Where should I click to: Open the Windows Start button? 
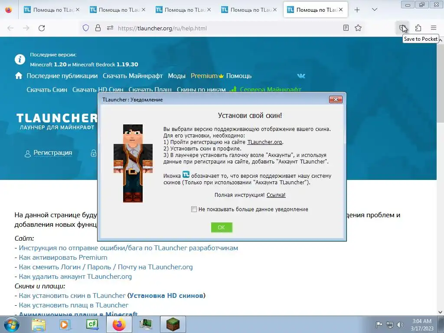coord(11,324)
